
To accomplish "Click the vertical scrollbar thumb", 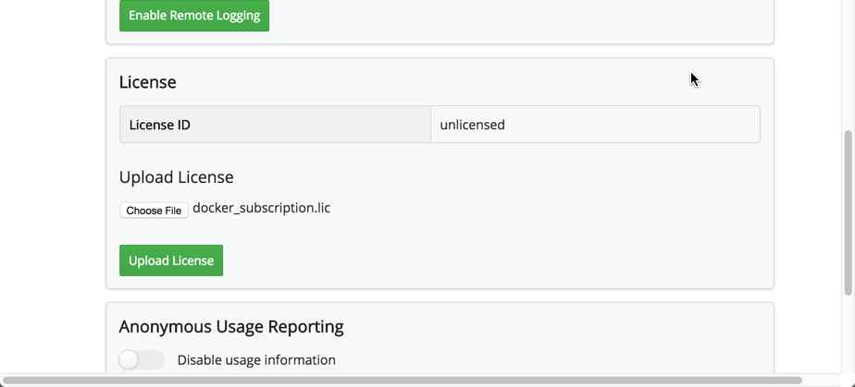I will point(849,212).
